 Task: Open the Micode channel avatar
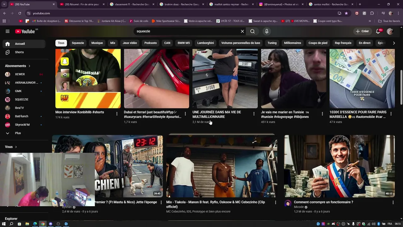point(288,203)
